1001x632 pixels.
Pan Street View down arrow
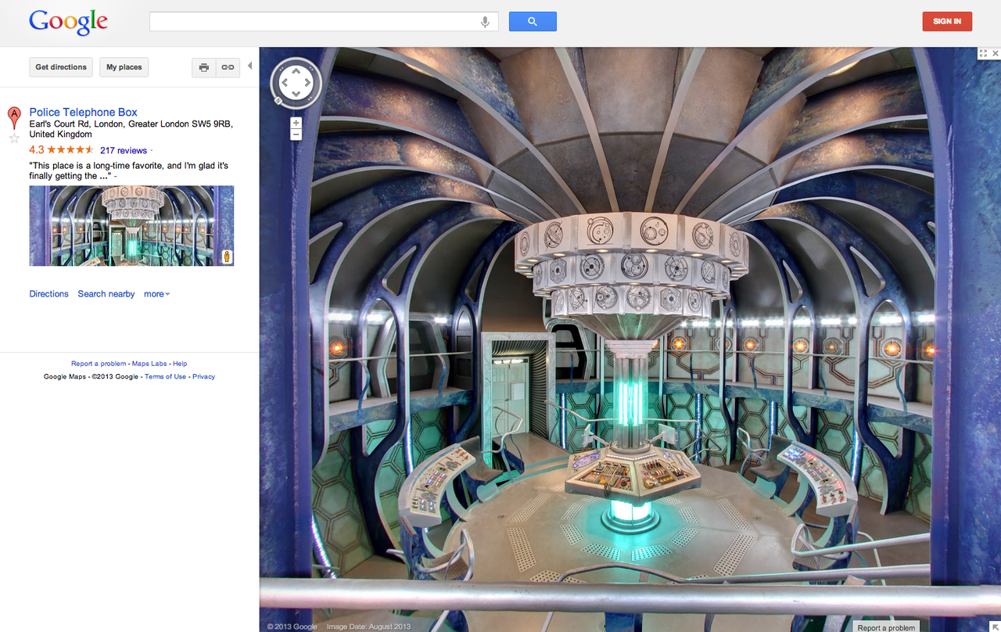coord(296,93)
